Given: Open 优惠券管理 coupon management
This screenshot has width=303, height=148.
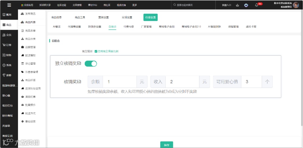Looking at the screenshot, I should point(29,72).
